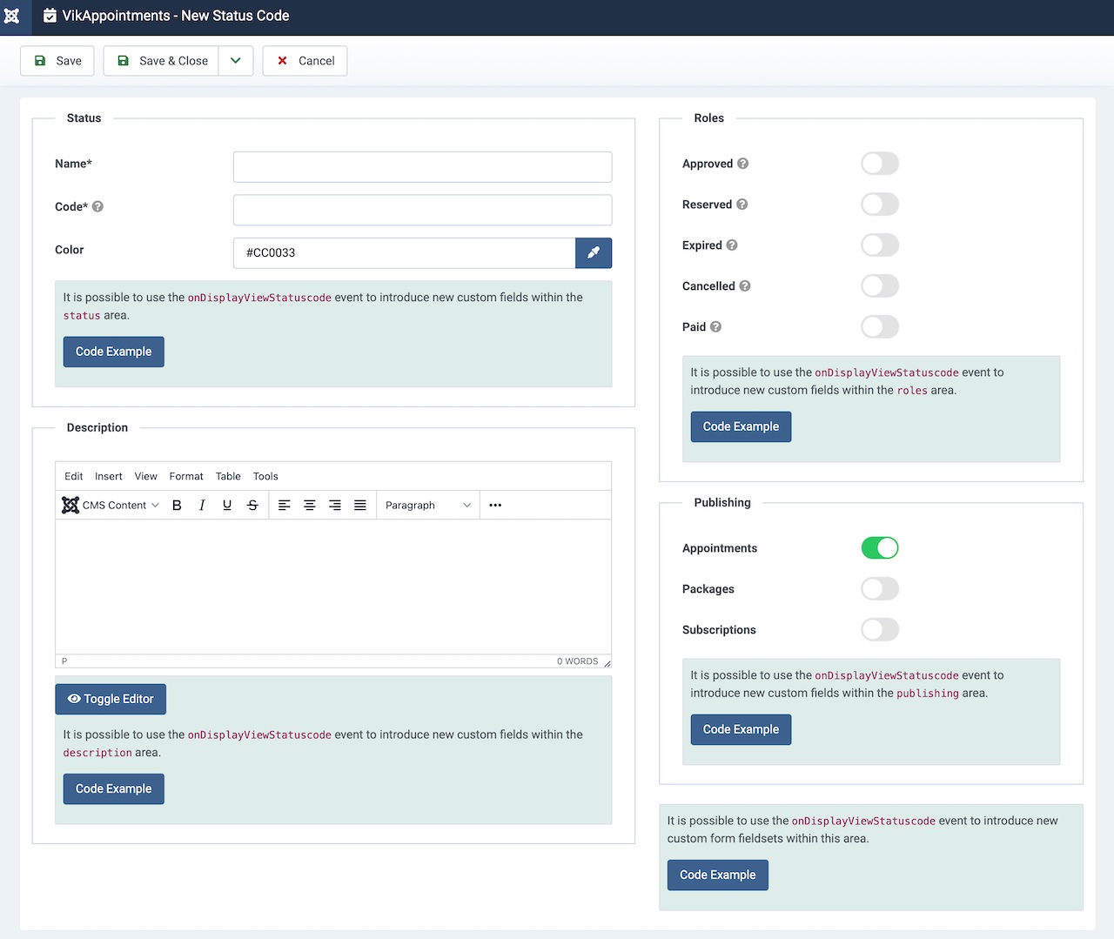Click the help icon next to Reserved
1114x939 pixels.
[x=742, y=205]
